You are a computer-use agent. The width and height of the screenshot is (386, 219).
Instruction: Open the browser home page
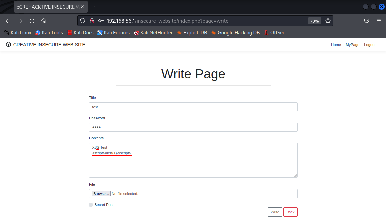point(44,21)
